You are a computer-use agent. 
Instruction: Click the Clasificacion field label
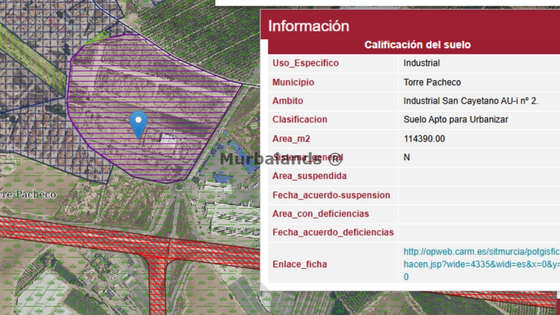click(x=300, y=119)
